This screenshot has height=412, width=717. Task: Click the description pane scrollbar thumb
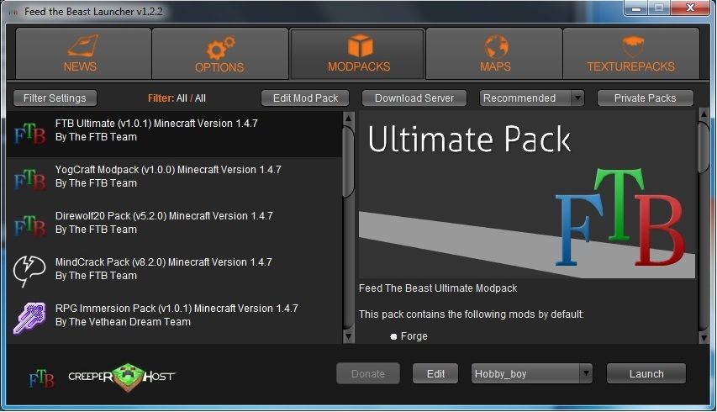[x=704, y=146]
